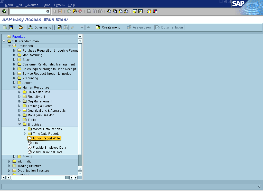Expand the Recruitment folder
This screenshot has width=263, height=191.
pos(19,97)
